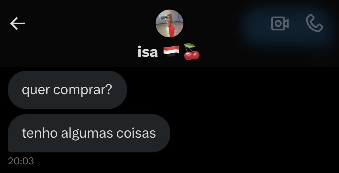Click the word "tenho" in the last bubble
339x173 pixels.
(40, 133)
